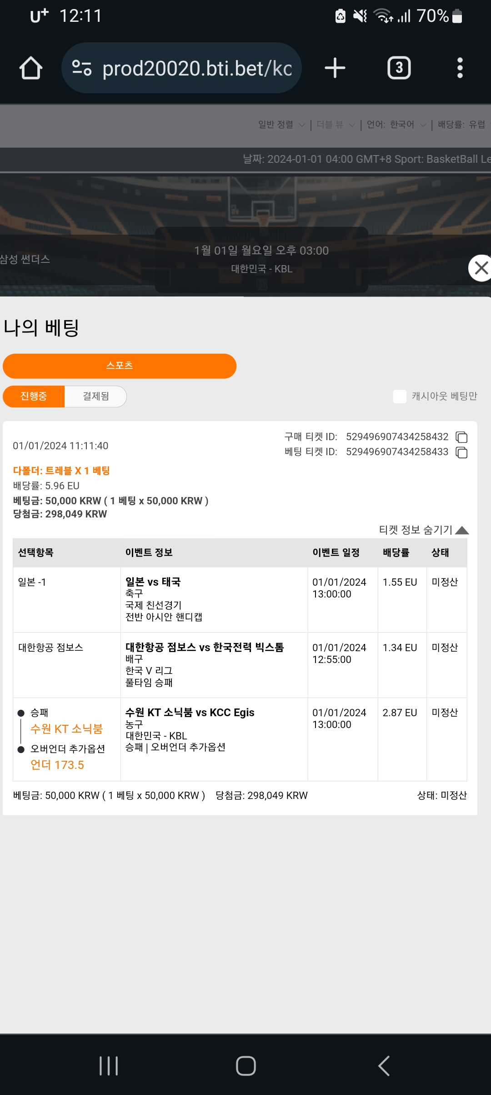Copy the 베팅 티켓 ID
The image size is (491, 1095).
[461, 452]
